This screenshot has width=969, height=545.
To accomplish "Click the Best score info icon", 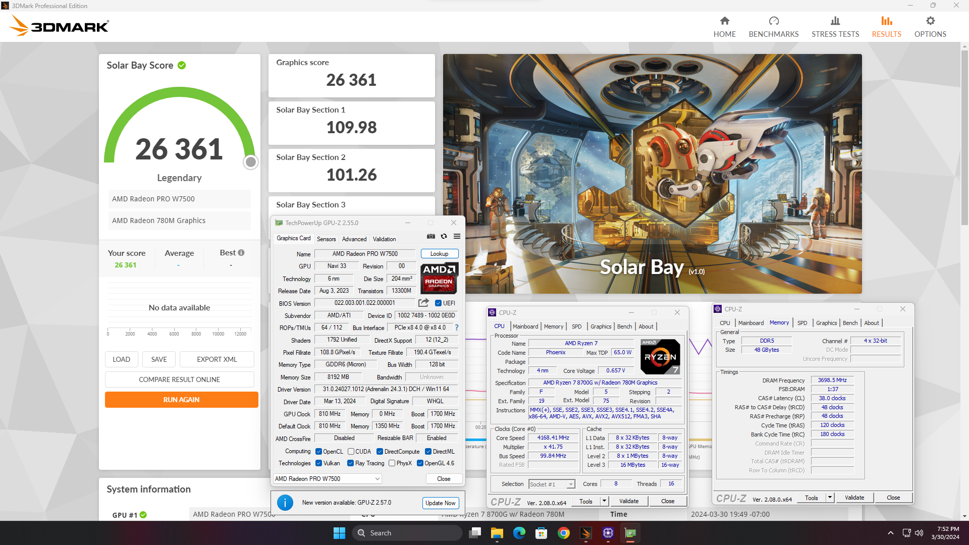I will point(241,253).
